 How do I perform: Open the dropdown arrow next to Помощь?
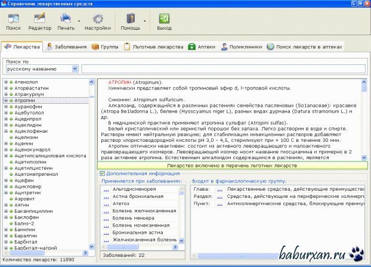click(145, 20)
